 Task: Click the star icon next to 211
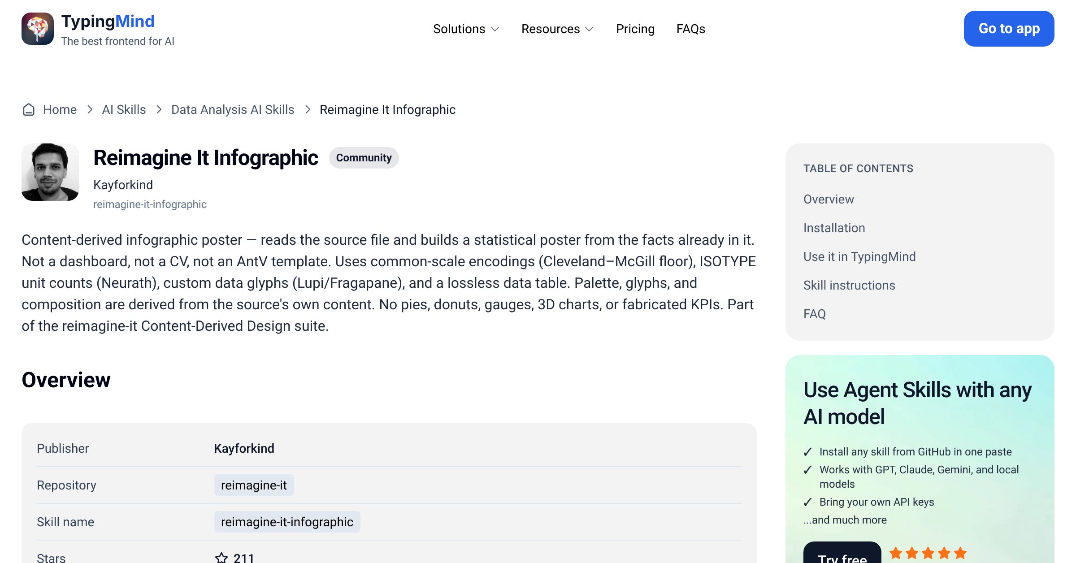pos(221,558)
